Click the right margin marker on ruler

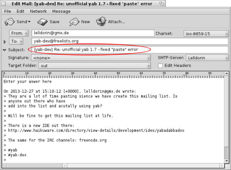coord(184,75)
